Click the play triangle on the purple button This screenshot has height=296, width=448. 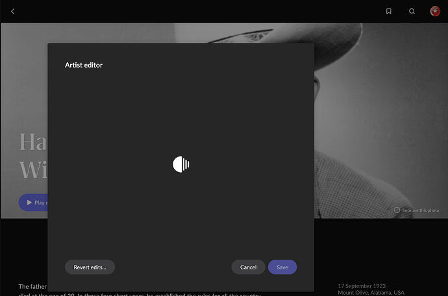pyautogui.click(x=29, y=203)
